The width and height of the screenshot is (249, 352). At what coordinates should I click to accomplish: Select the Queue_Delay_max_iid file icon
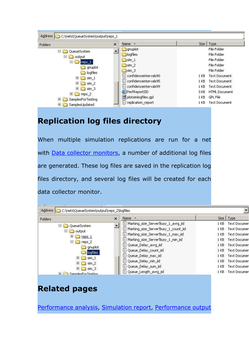125,256
